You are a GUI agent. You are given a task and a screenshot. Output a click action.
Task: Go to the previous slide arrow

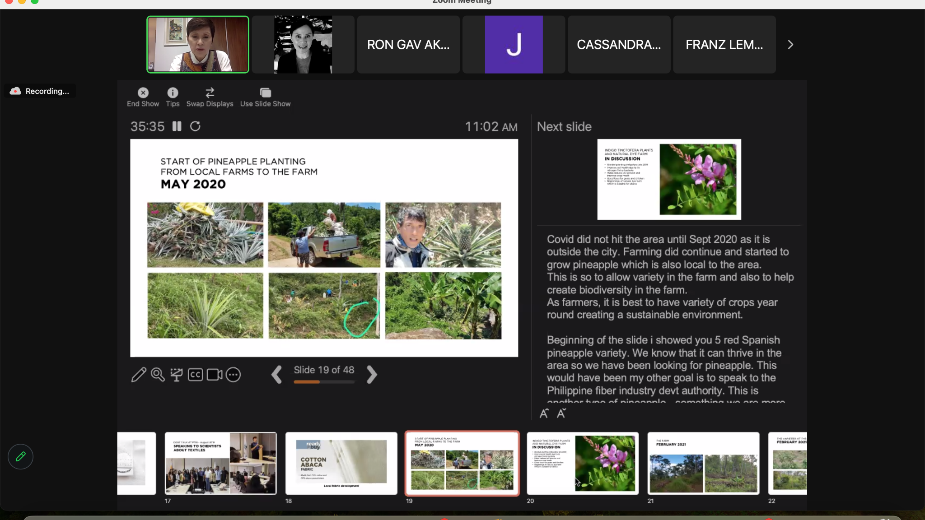tap(276, 375)
